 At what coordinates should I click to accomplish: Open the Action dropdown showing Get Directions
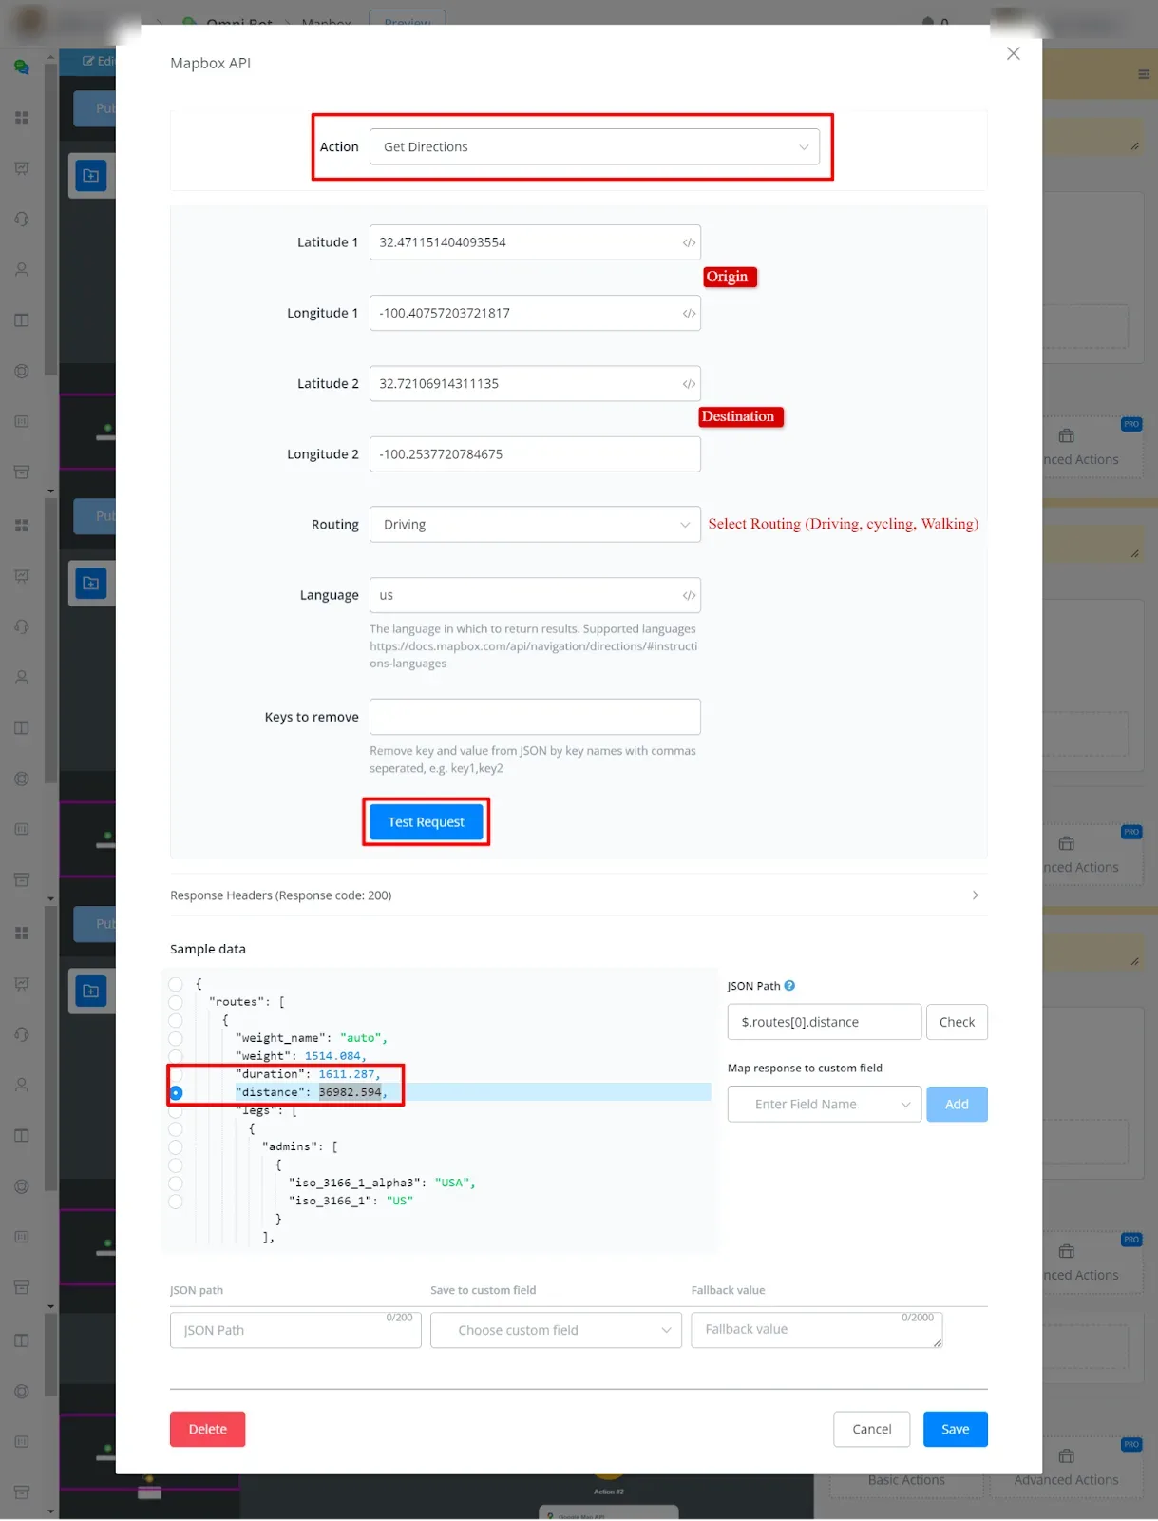click(595, 147)
